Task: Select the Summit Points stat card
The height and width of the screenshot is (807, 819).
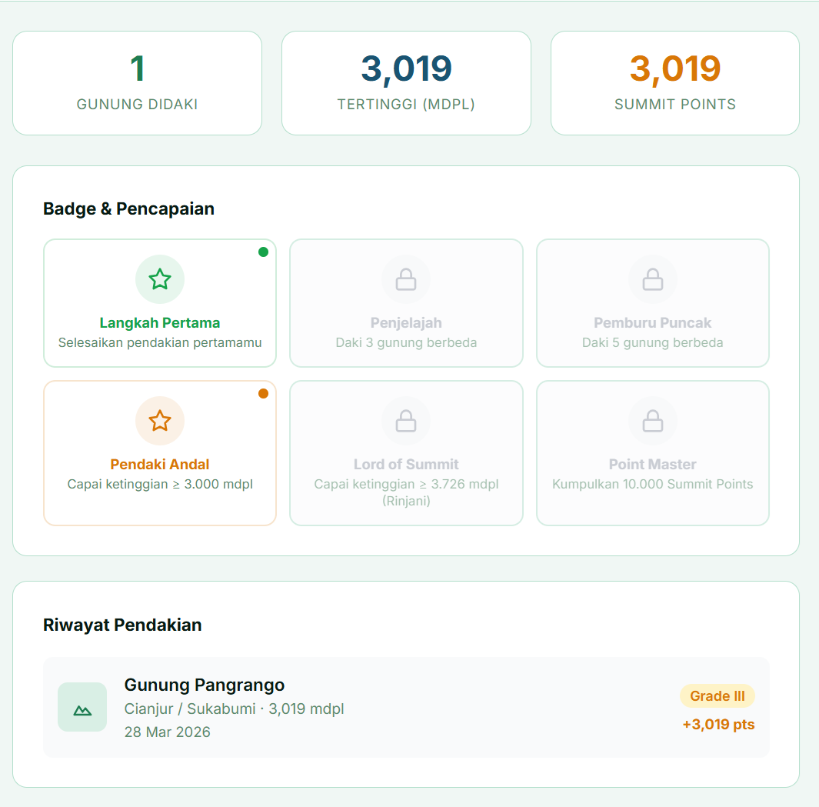Action: (x=675, y=83)
